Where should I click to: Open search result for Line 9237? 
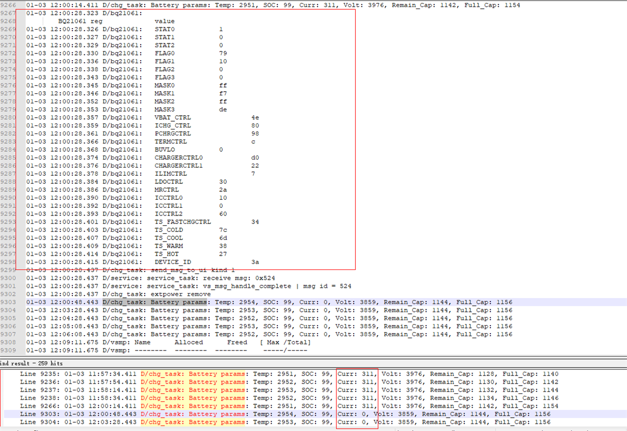[x=289, y=390]
